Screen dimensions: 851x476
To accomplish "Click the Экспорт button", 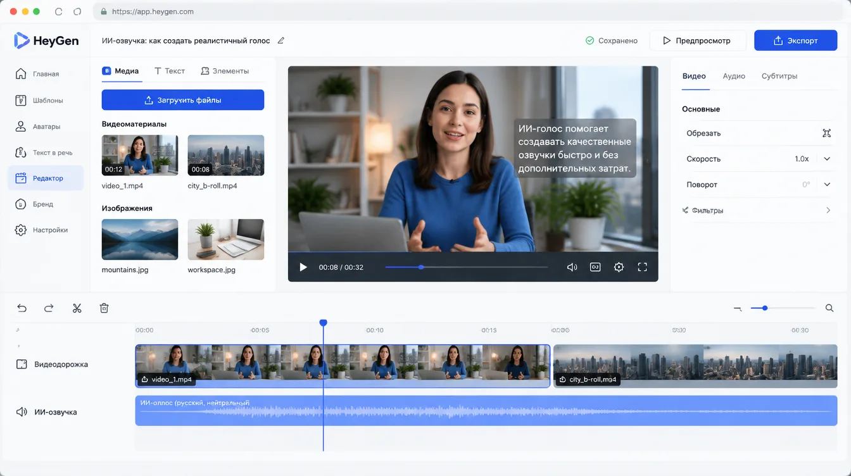I will click(796, 41).
